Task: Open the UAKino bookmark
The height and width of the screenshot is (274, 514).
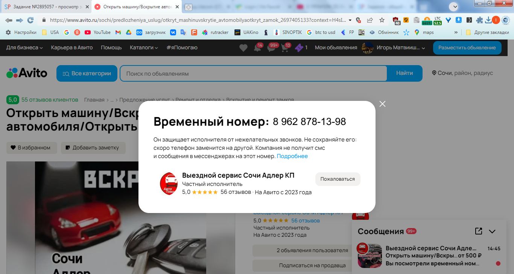Action: point(246,32)
